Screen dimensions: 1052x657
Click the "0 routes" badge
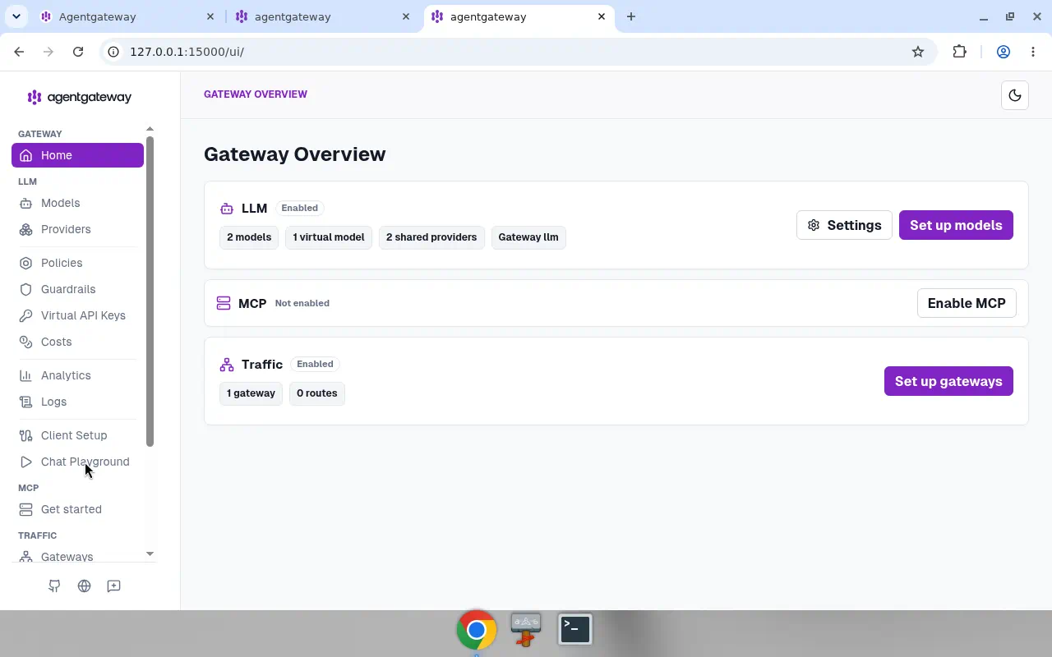tap(317, 393)
